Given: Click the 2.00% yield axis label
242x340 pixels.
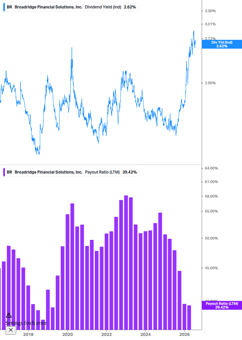Looking at the screenshot, I should pos(210,83).
